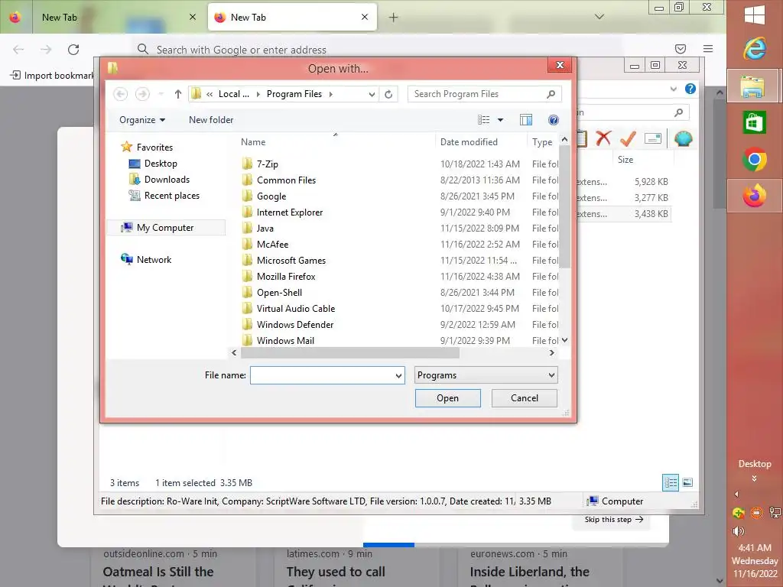This screenshot has height=587, width=783.
Task: Expand the Program Files breadcrumb arrow
Action: [x=330, y=94]
